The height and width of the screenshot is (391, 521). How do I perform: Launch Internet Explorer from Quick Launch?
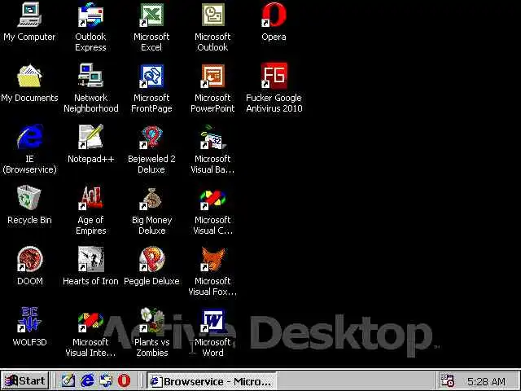click(x=87, y=380)
